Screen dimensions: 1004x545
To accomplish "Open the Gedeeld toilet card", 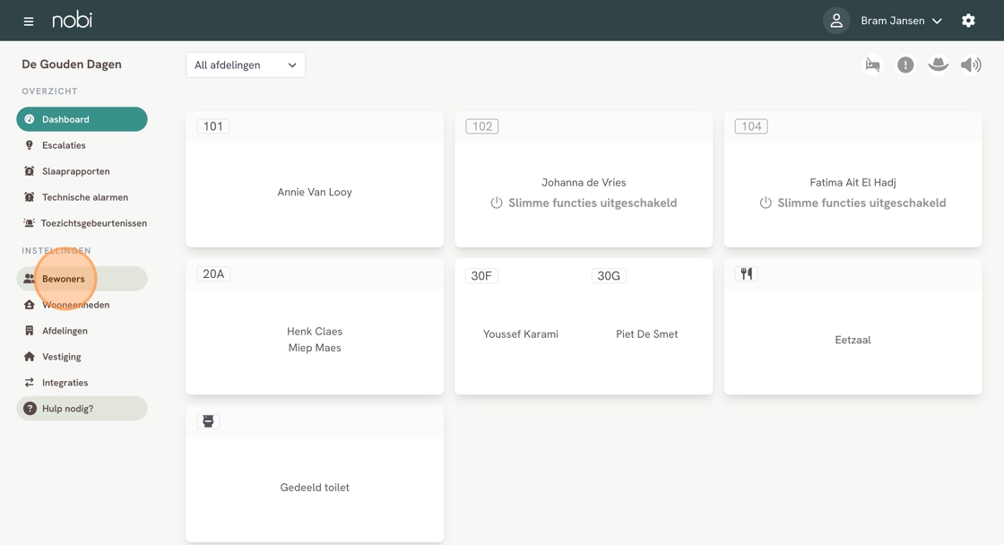I will 315,487.
